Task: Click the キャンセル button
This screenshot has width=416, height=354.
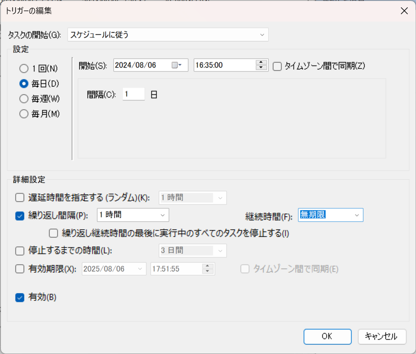Action: click(x=382, y=336)
